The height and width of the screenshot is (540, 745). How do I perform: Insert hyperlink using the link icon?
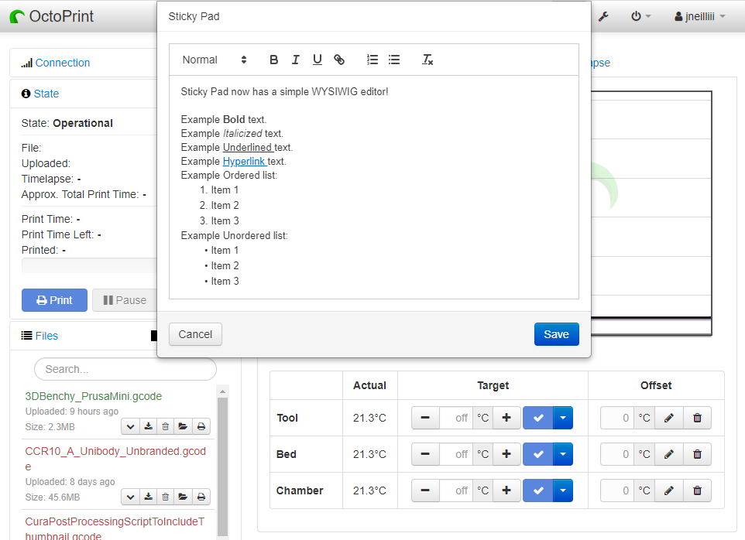click(338, 60)
